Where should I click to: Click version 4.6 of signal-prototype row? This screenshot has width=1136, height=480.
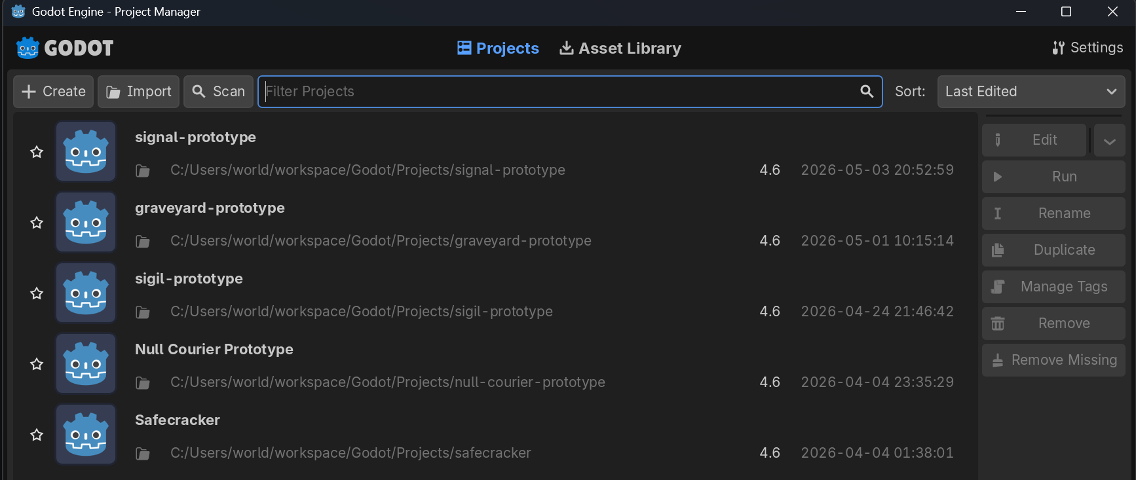click(x=770, y=170)
